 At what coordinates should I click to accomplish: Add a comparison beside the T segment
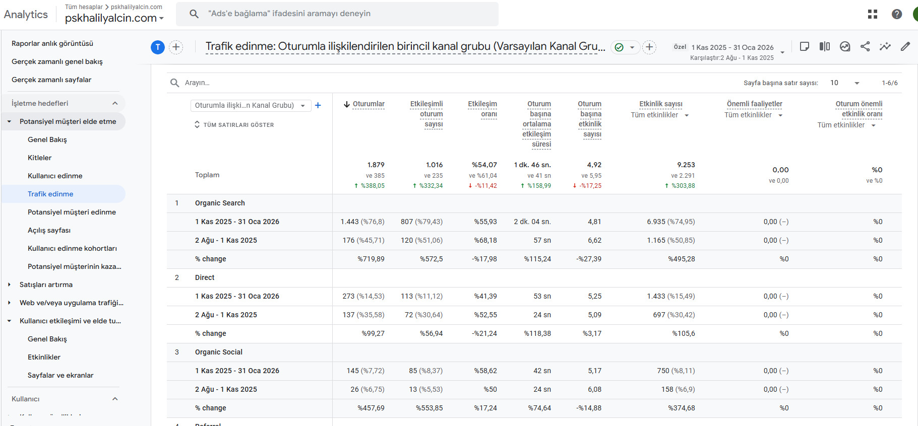[176, 47]
